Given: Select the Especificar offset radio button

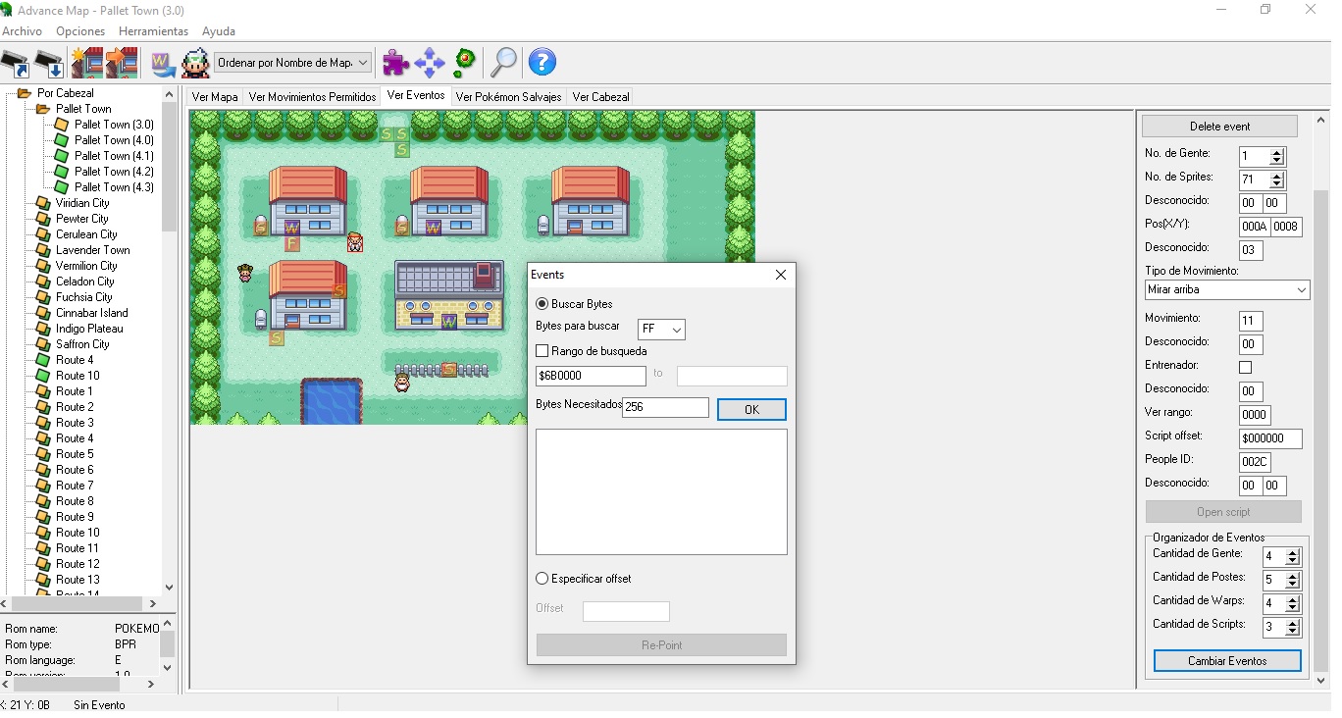Looking at the screenshot, I should 542,579.
